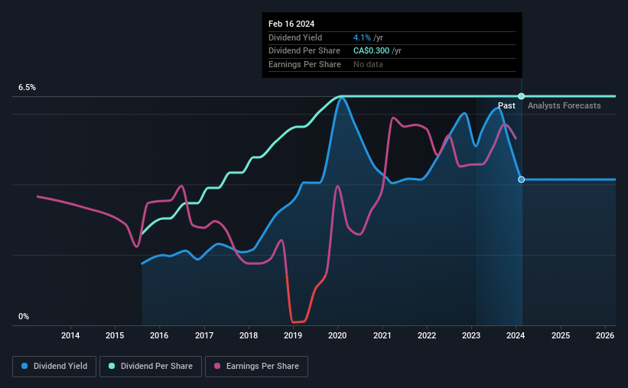
Task: Click the 2014 x-axis label
Action: (70, 335)
